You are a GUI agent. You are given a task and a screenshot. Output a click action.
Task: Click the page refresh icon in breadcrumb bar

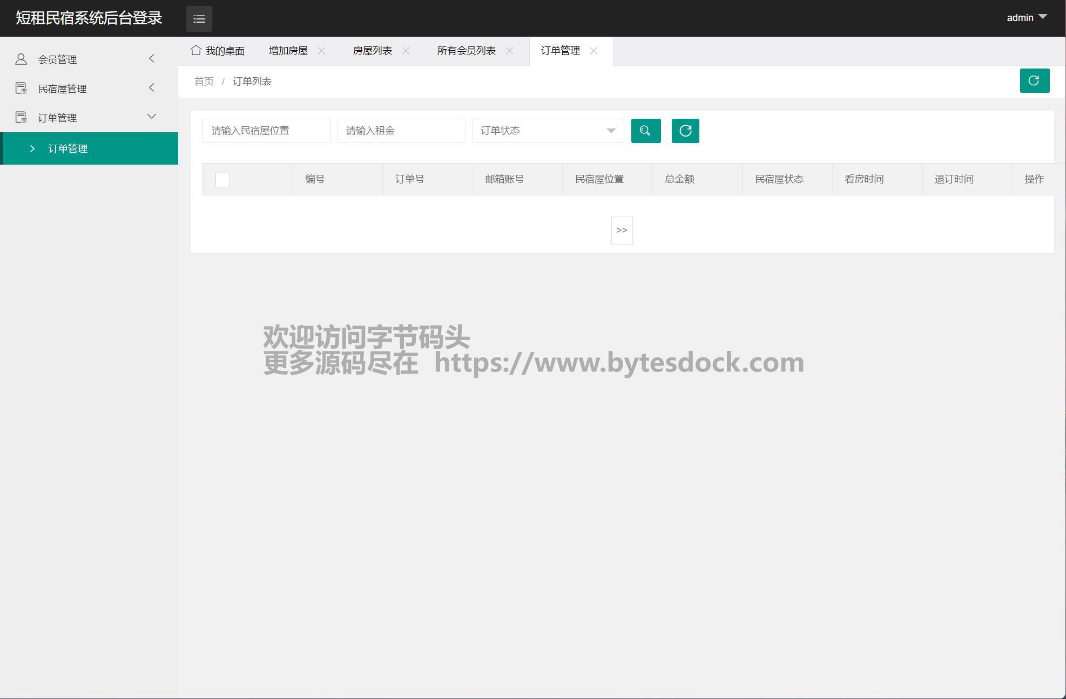[1034, 81]
